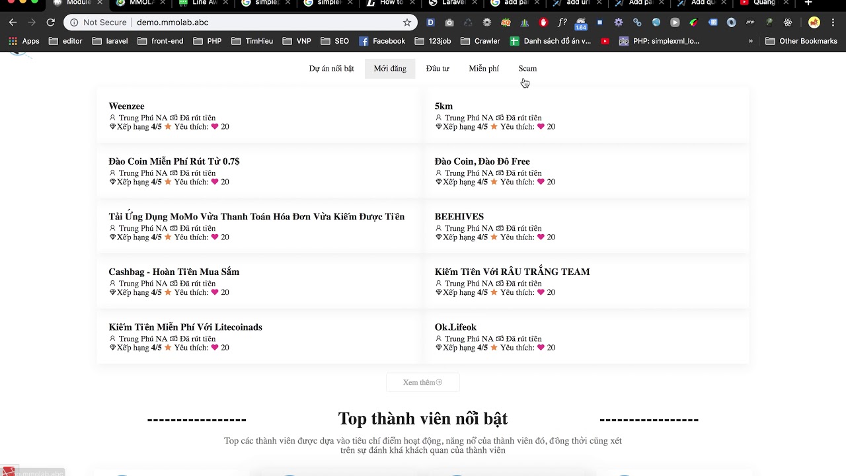Bookmark this page with the star icon

coord(407,22)
